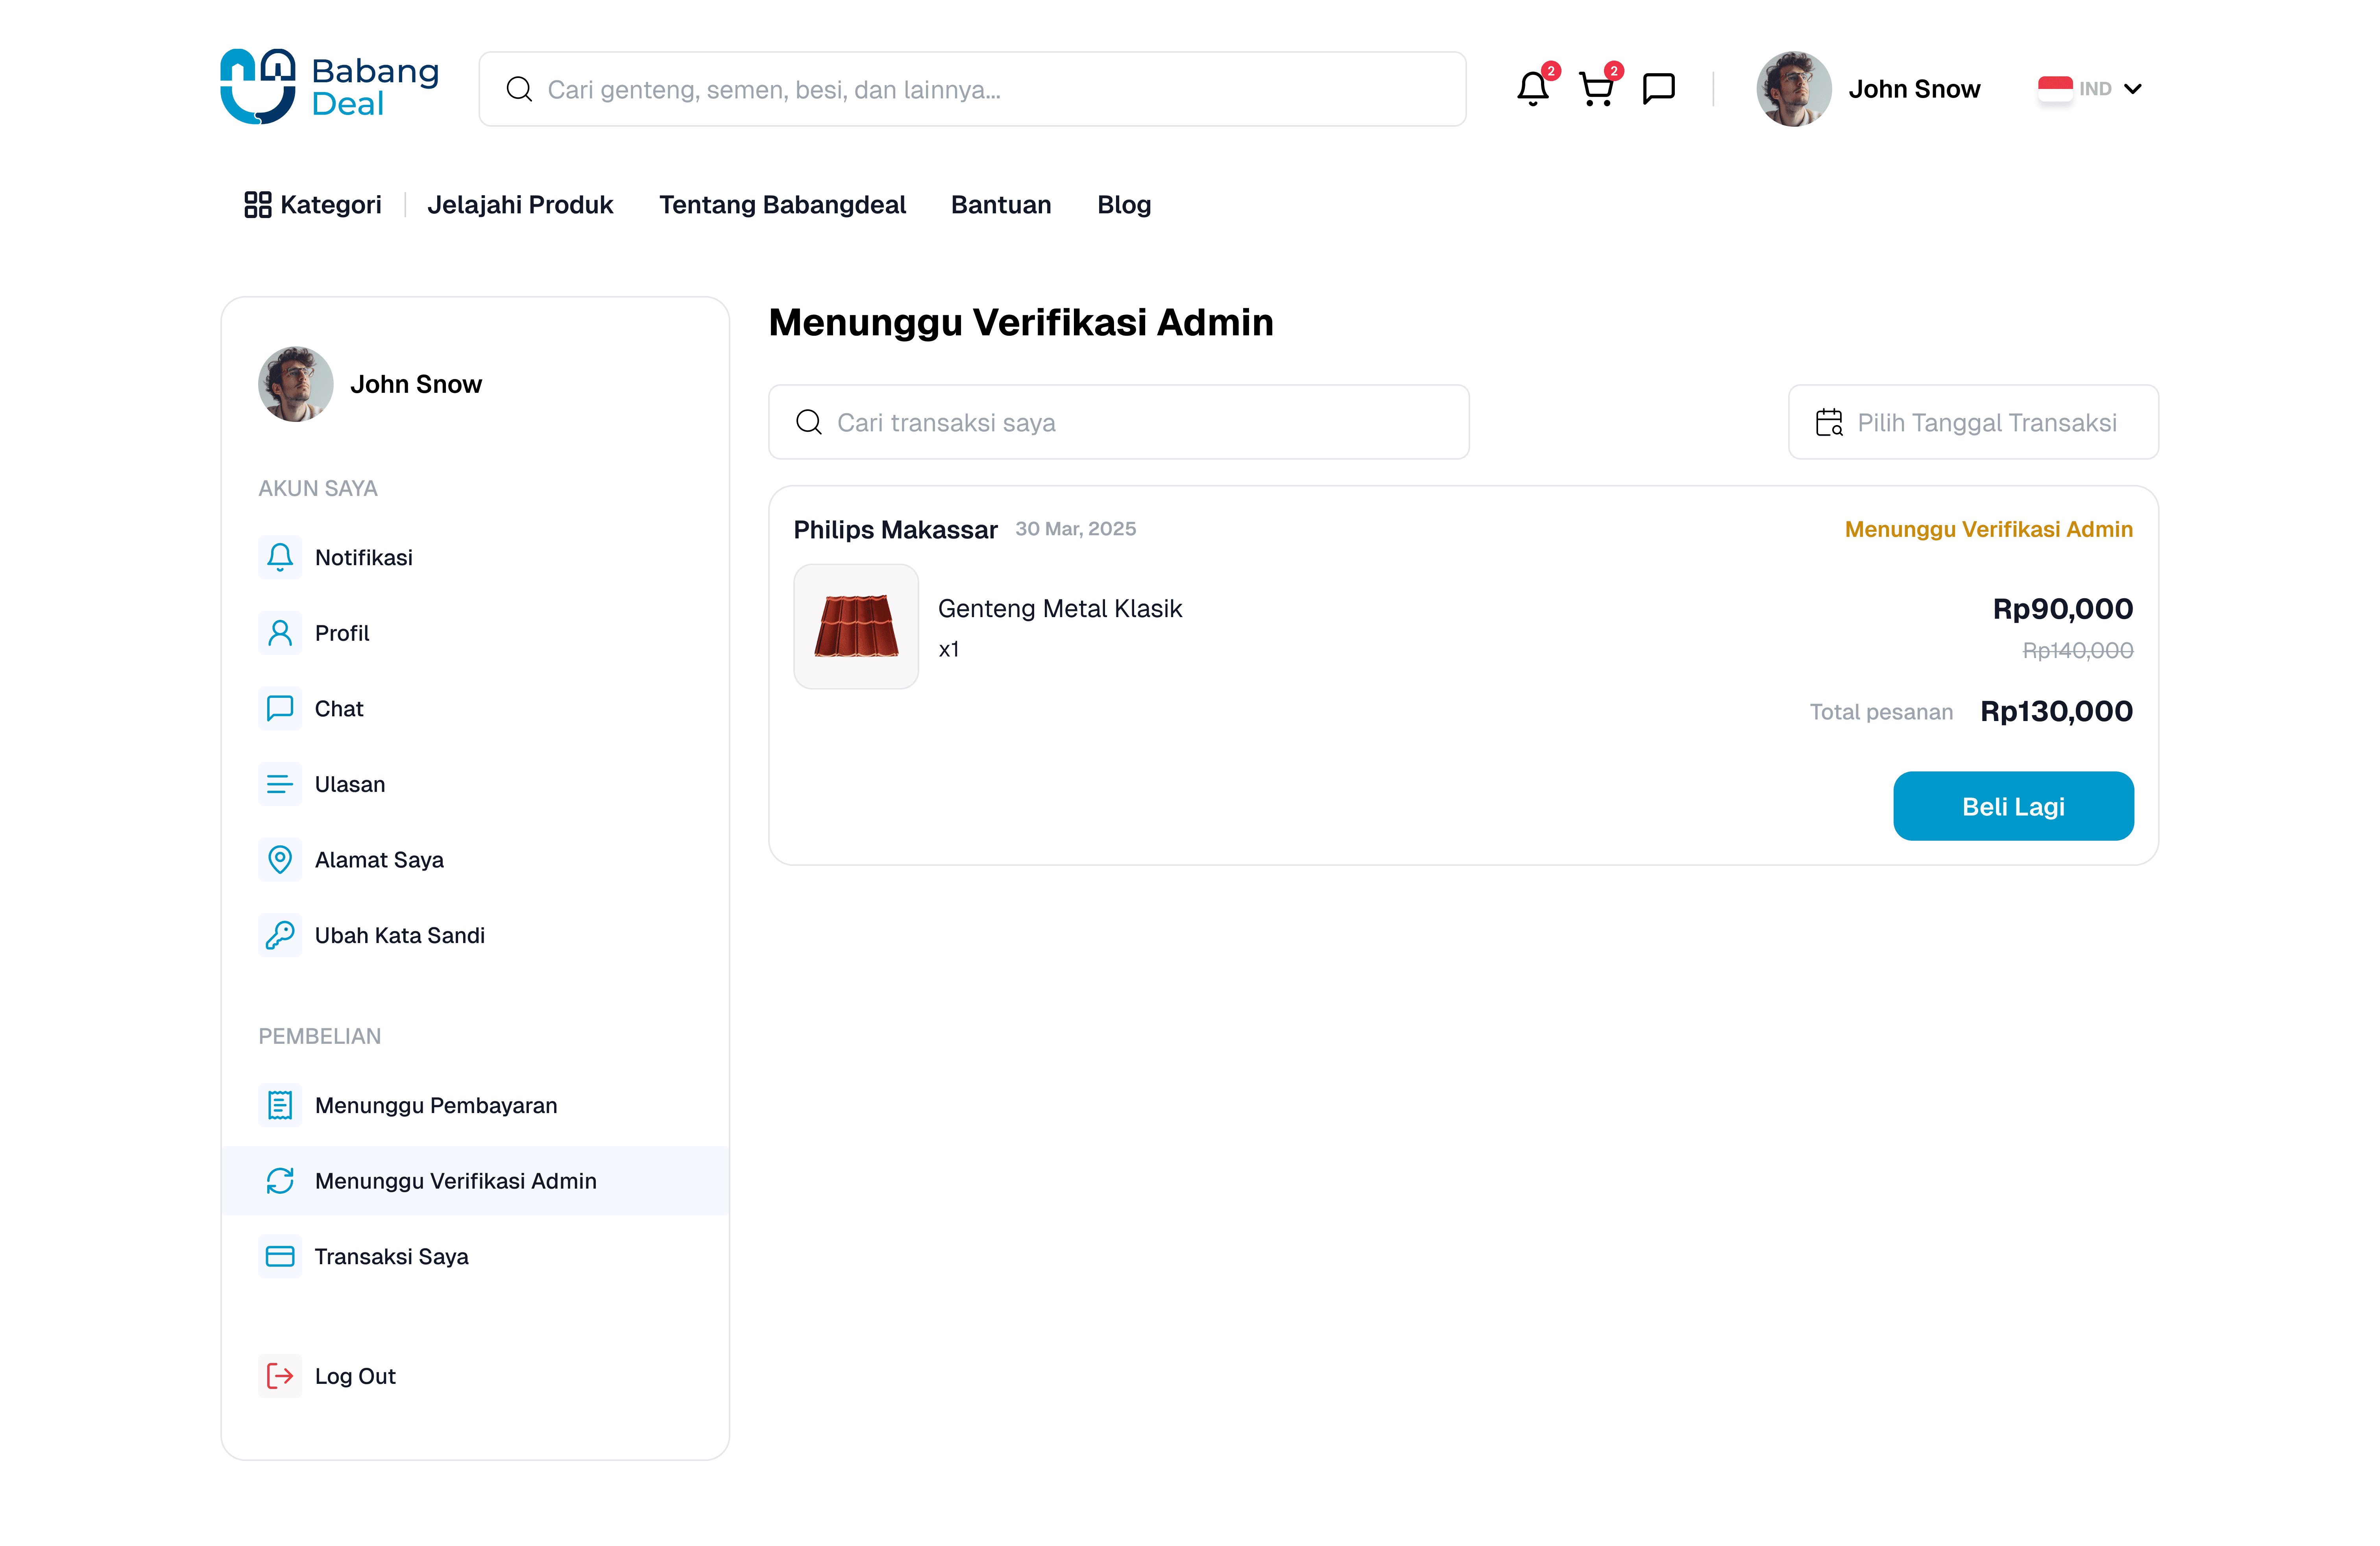
Task: Click the Ulasan lines icon in sidebar
Action: coord(280,784)
